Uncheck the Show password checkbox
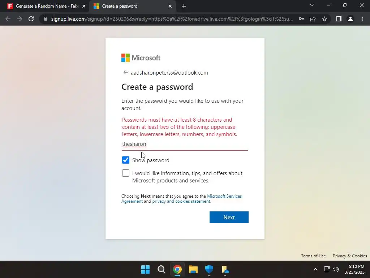This screenshot has width=370, height=278. click(126, 160)
